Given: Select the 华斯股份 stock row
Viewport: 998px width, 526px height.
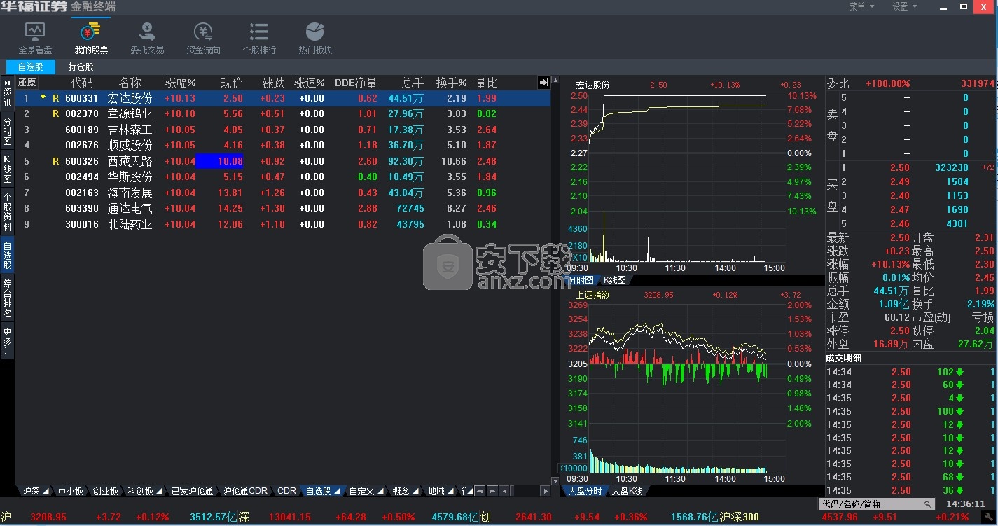Looking at the screenshot, I should click(283, 177).
